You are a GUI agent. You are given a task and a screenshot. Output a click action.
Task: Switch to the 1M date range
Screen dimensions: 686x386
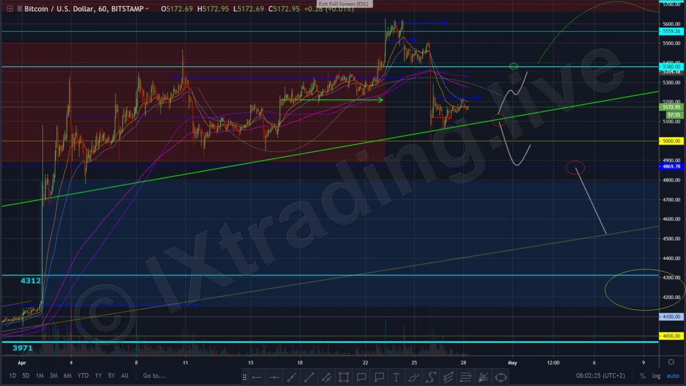click(40, 375)
